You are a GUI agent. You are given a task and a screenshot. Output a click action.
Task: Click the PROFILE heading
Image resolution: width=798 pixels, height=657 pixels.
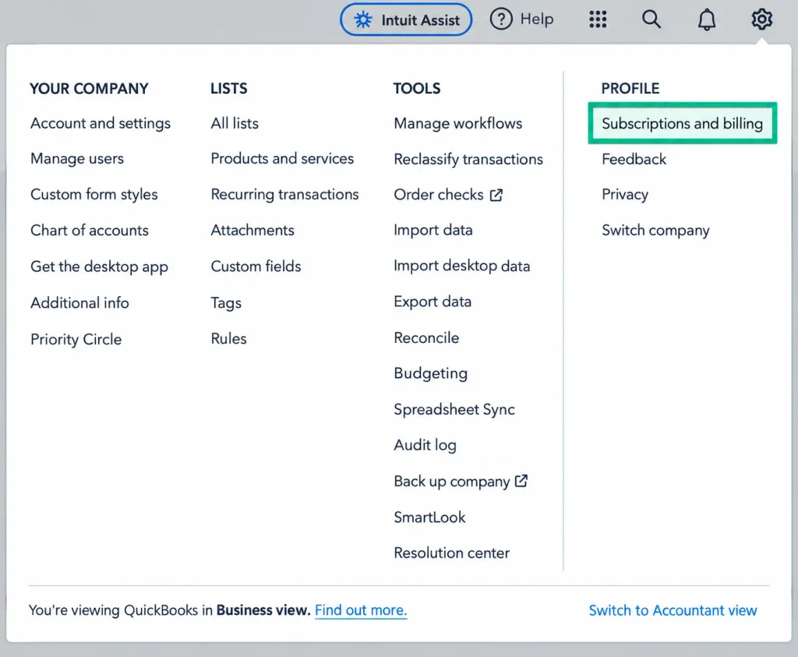tap(630, 89)
